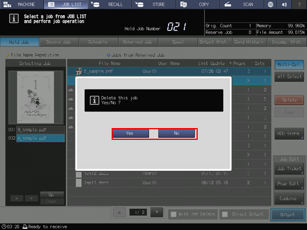Open the Page Edit function

[x=289, y=184]
